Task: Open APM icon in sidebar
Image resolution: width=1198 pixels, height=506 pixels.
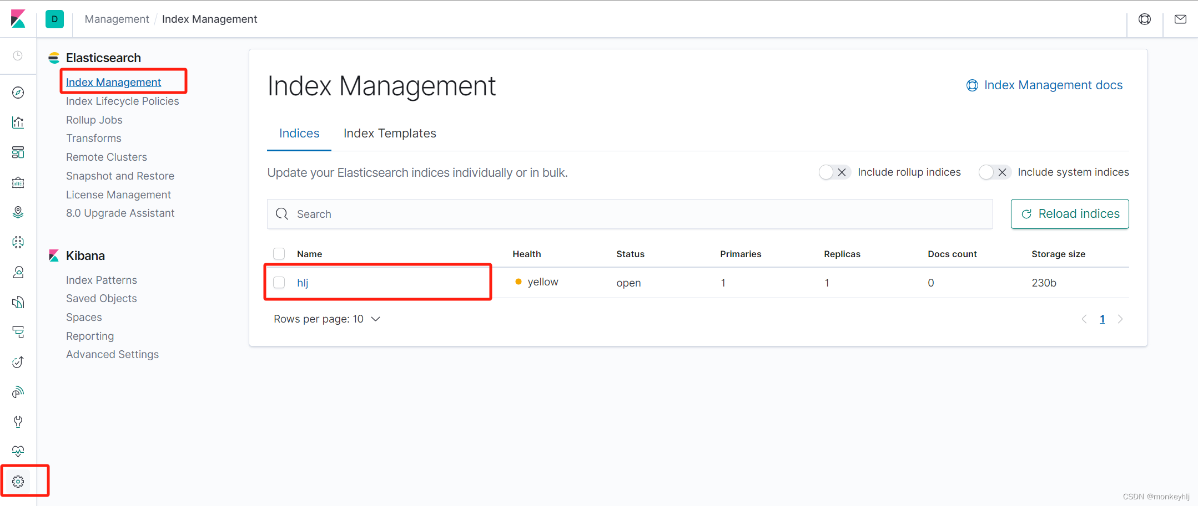Action: [18, 332]
